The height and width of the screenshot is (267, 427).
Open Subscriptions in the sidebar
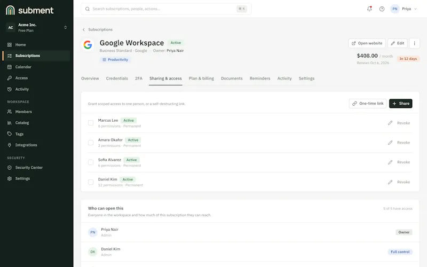36,56
